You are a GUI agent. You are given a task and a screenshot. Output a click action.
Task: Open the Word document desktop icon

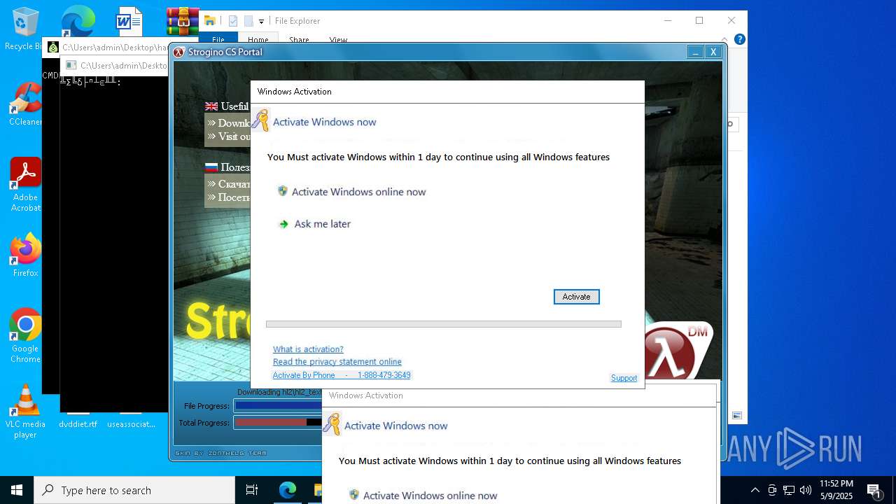[129, 21]
